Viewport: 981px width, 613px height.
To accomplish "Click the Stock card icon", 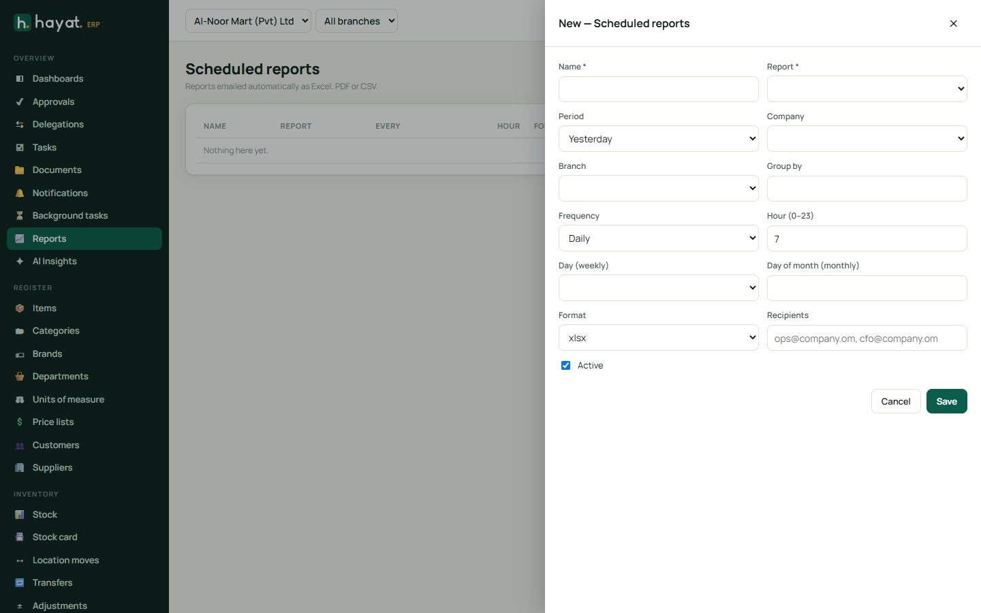I will (20, 537).
